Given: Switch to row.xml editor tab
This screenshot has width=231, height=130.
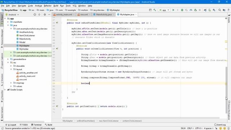Looking at the screenshot, I should (x=84, y=14).
